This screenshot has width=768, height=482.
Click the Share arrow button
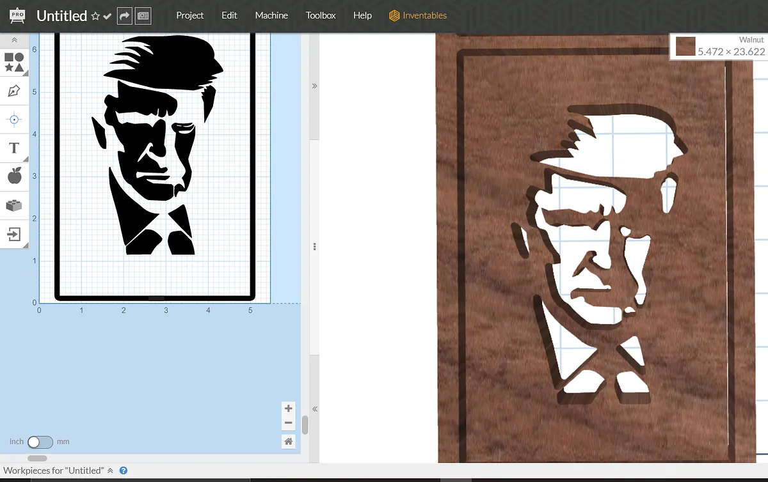click(x=125, y=16)
